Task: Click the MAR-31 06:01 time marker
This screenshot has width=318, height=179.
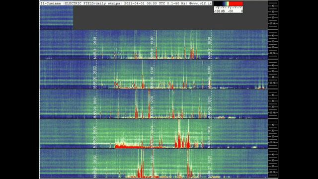Action: pyautogui.click(x=95, y=48)
